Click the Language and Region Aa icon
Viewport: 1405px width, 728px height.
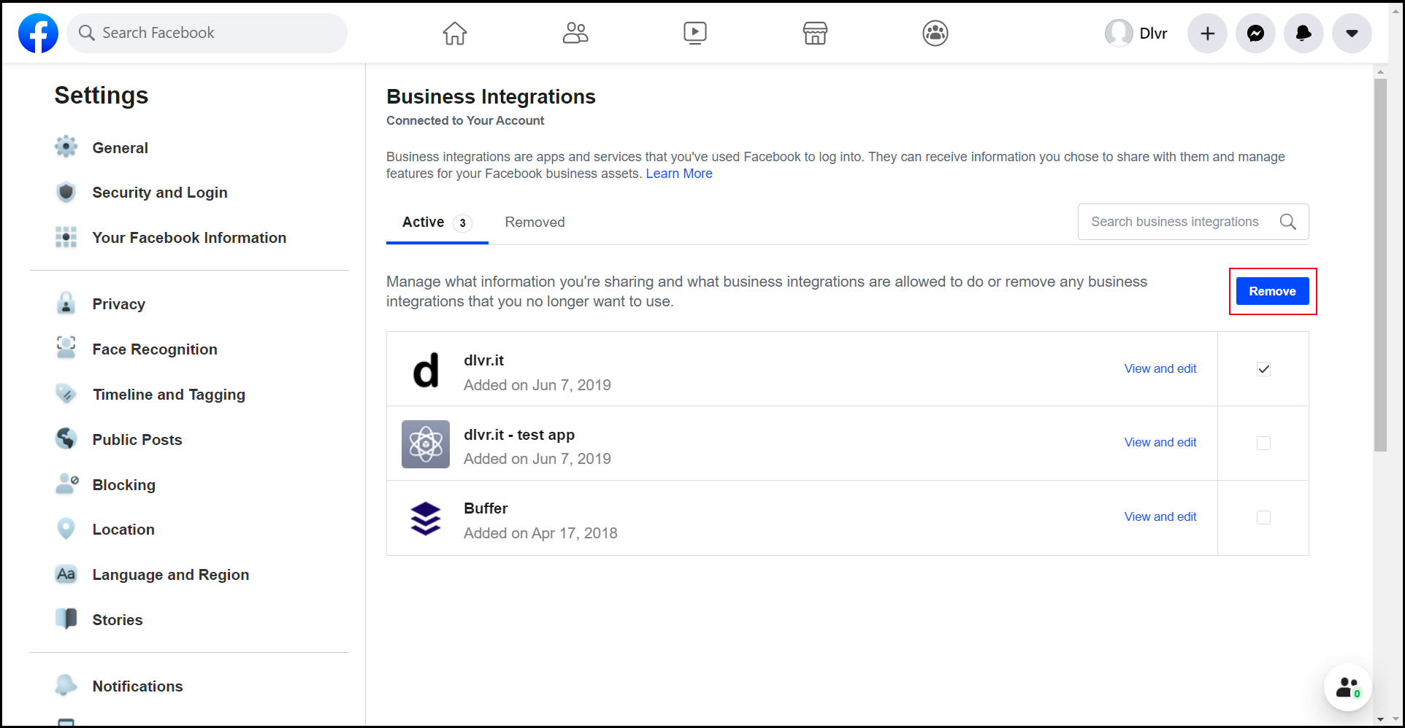[x=66, y=574]
